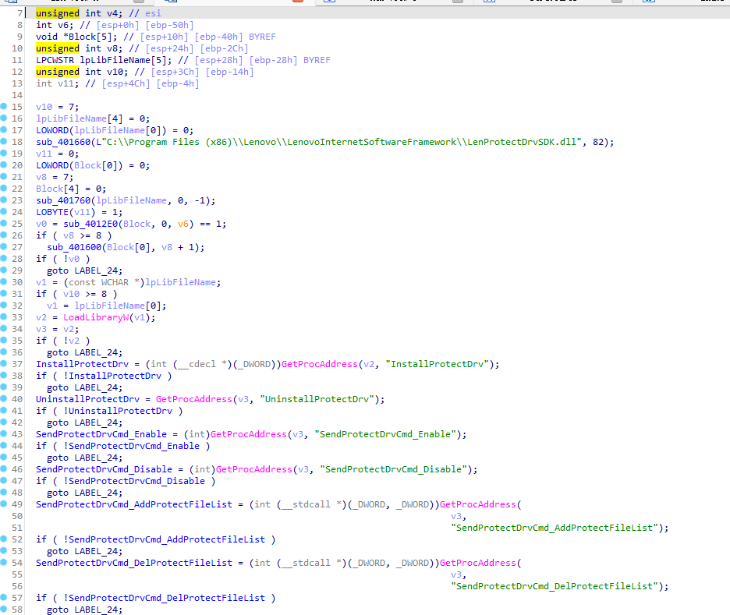Toggle breakpoint dot on line 18
This screenshot has width=730, height=615.
point(4,141)
